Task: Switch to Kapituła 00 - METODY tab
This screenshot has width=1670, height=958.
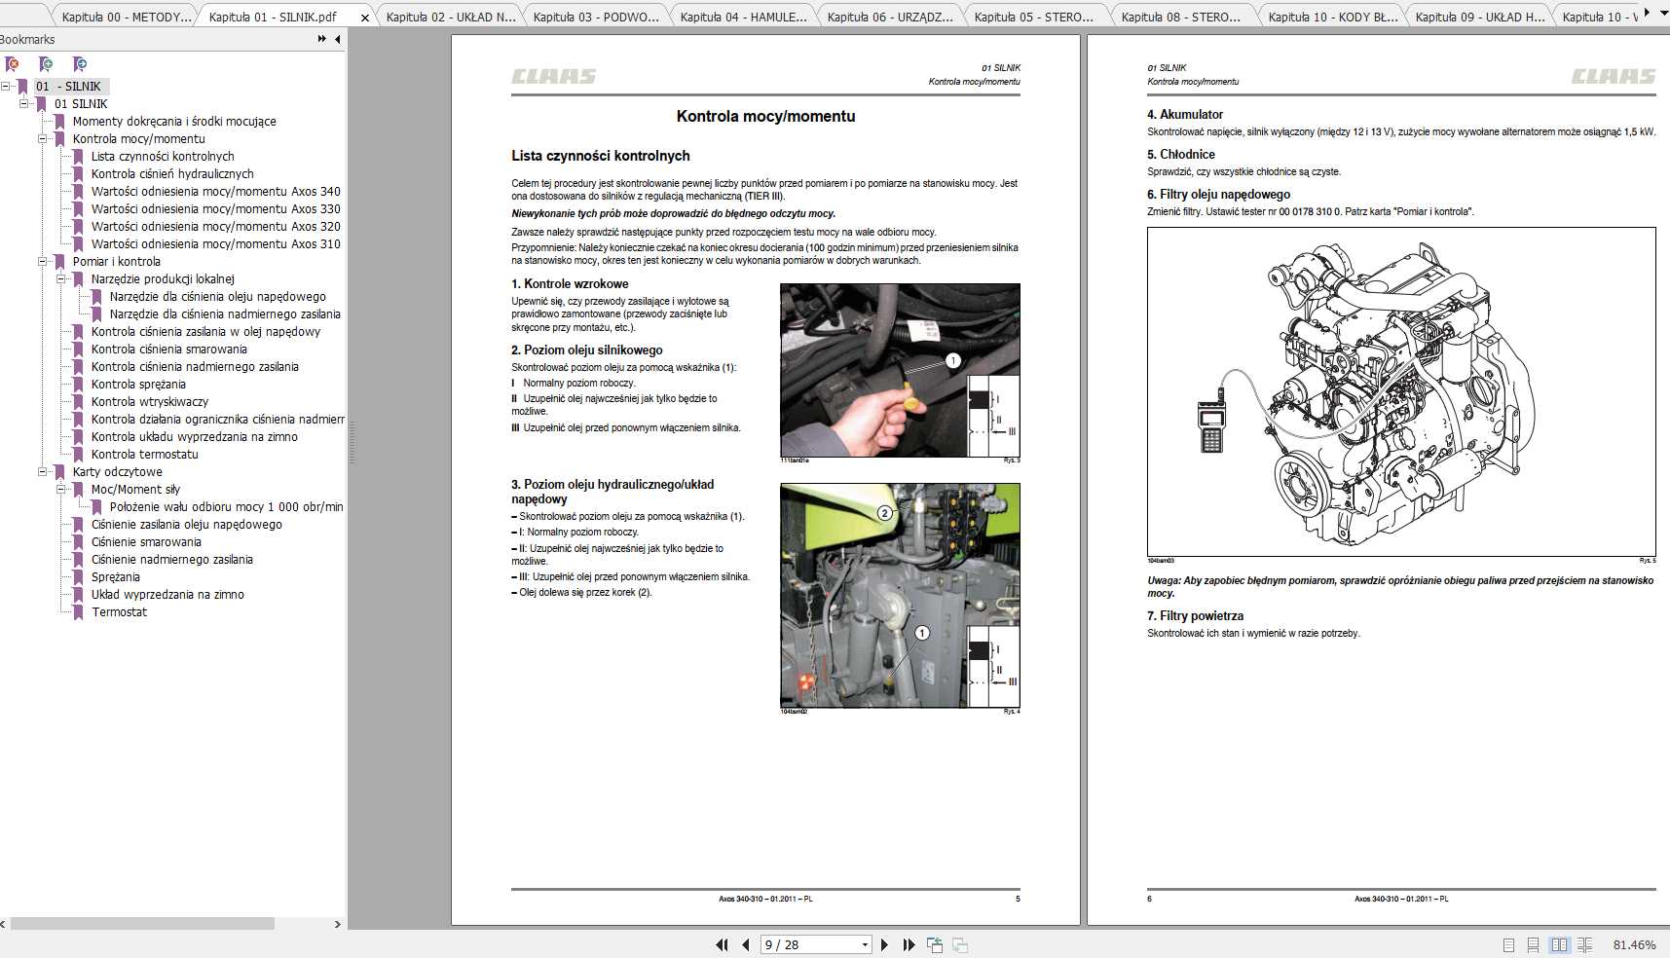Action: click(127, 17)
